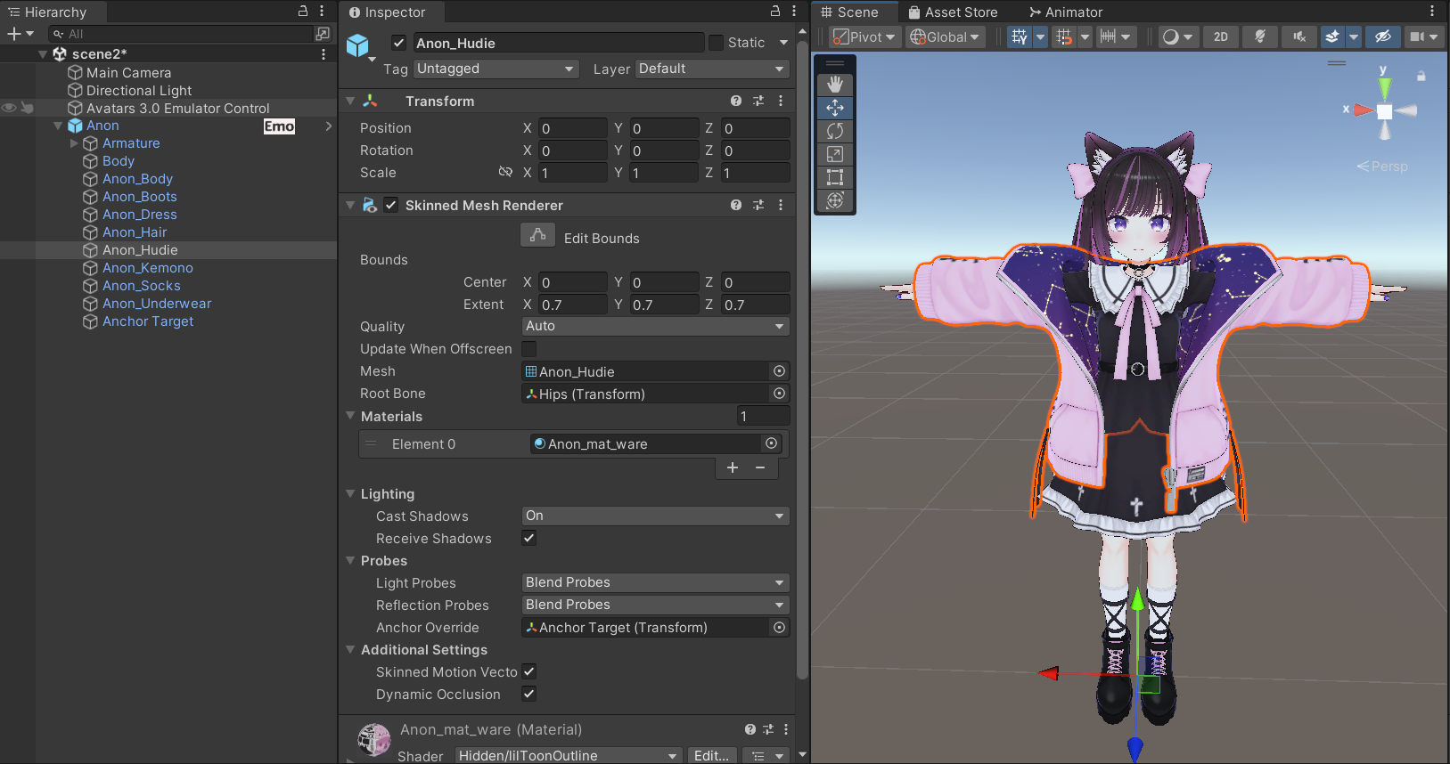The image size is (1450, 764).
Task: Open the Light Probes dropdown
Action: 656,582
